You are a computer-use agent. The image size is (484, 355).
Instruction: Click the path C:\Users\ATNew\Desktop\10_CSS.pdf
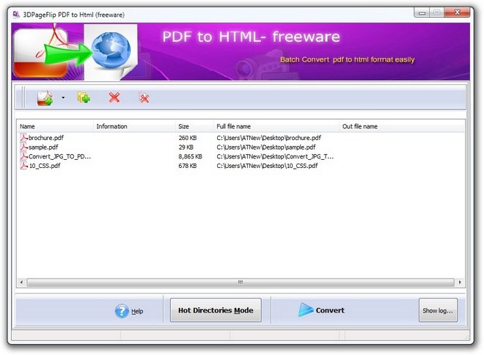pos(268,166)
